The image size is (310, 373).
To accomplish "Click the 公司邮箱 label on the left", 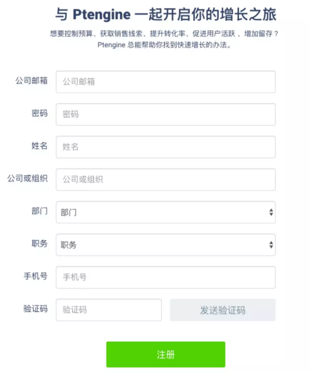I will pyautogui.click(x=31, y=81).
